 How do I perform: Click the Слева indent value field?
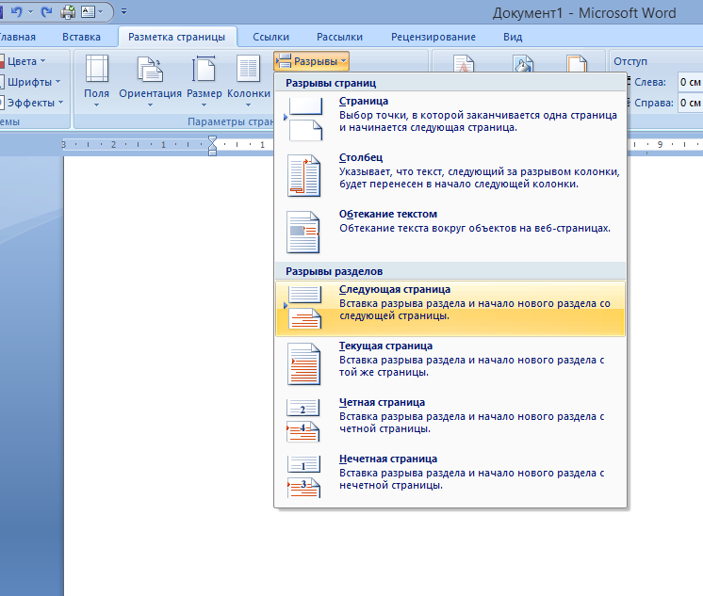(x=690, y=82)
